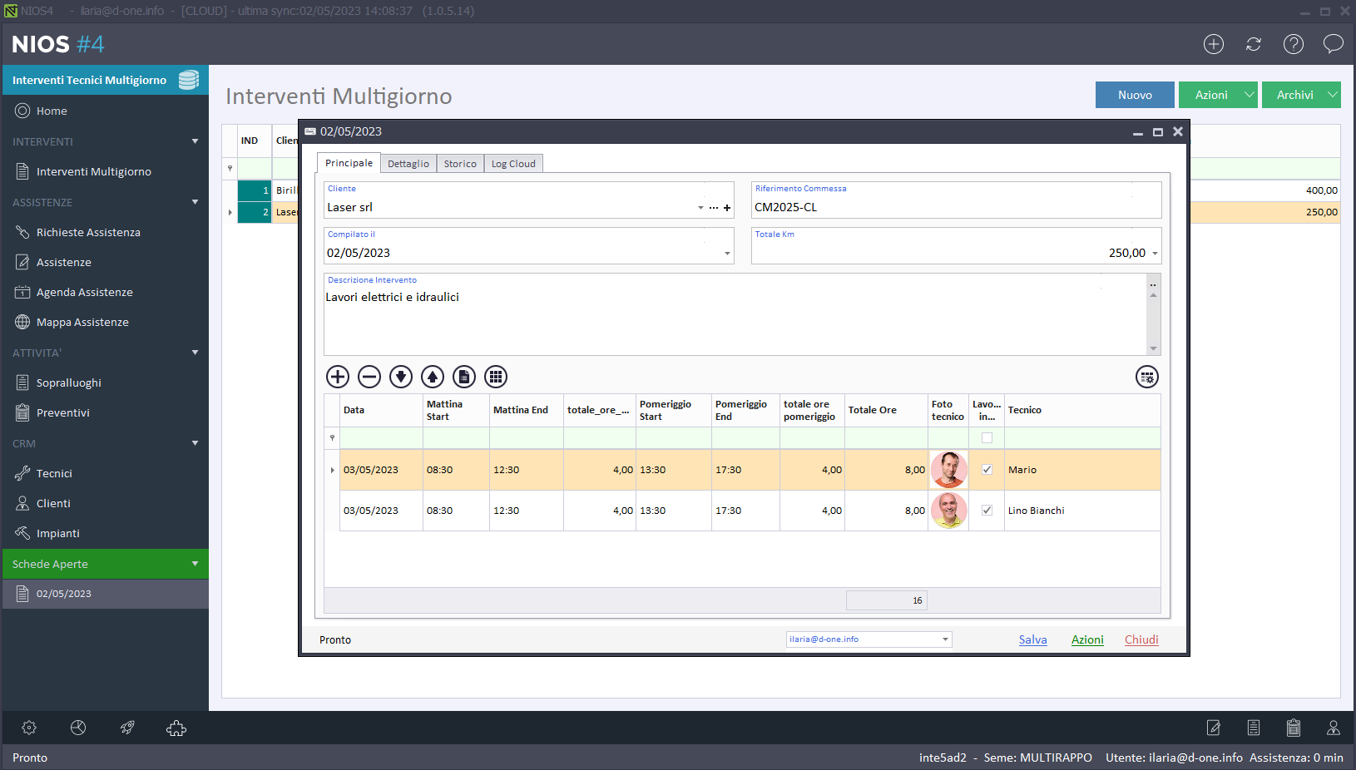Click the Salva link

point(1032,639)
